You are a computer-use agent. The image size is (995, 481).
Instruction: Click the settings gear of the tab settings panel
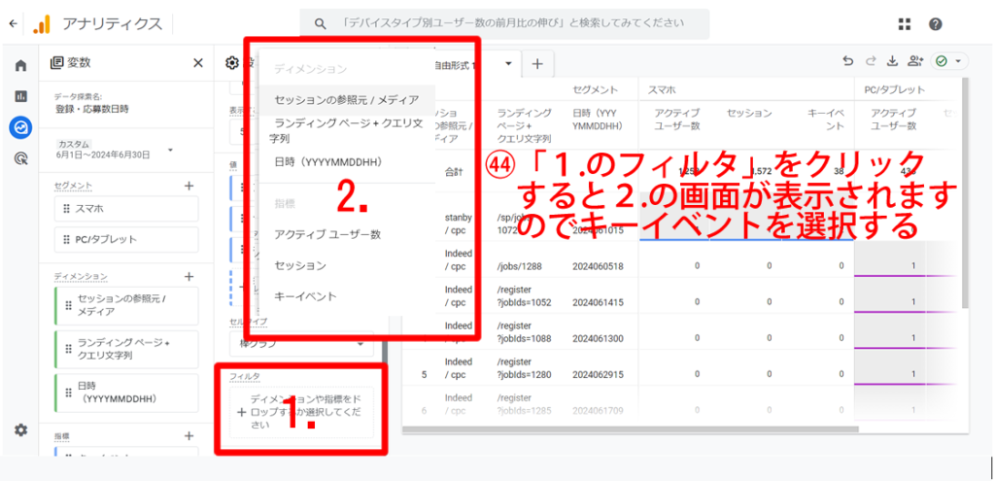[232, 63]
